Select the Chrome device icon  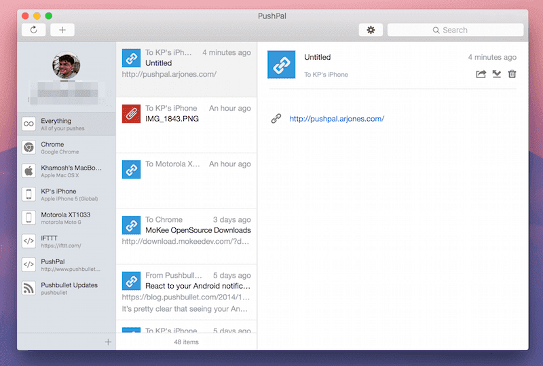click(x=29, y=147)
